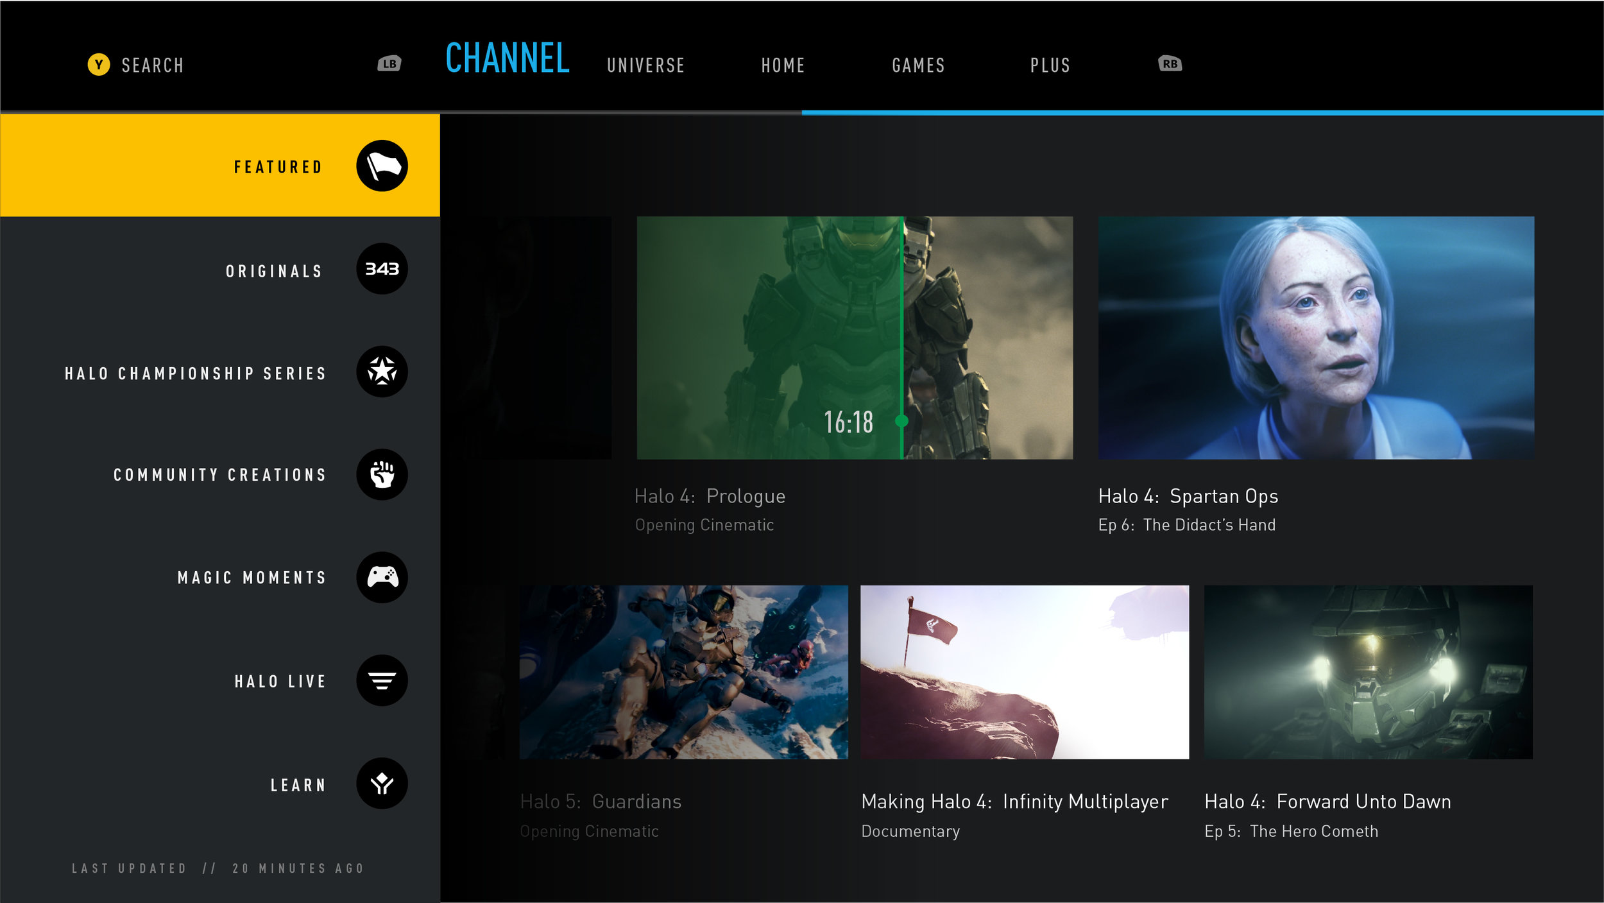1604x903 pixels.
Task: Select Magic Moments label
Action: coord(252,578)
